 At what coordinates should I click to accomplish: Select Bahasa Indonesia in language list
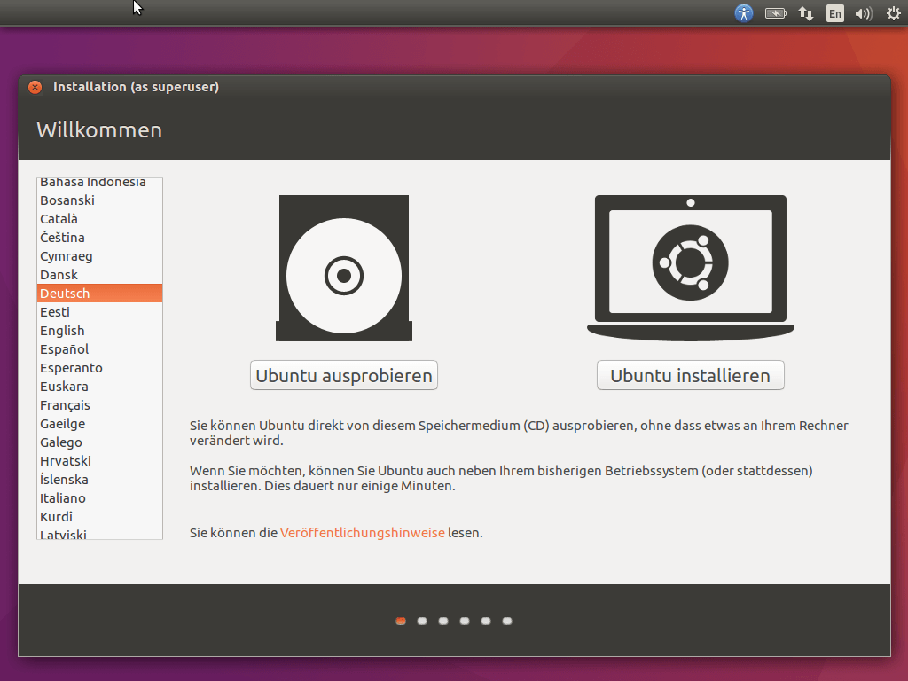point(99,184)
